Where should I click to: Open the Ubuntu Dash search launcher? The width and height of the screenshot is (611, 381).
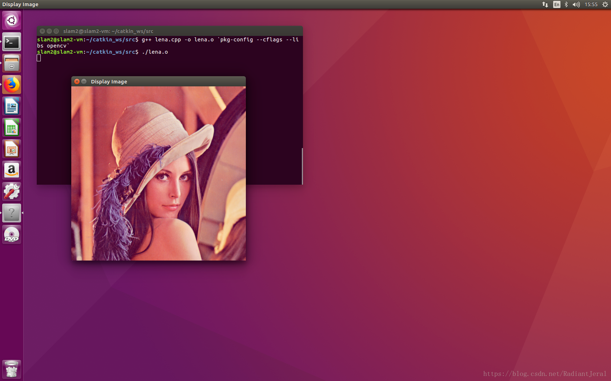pyautogui.click(x=12, y=20)
